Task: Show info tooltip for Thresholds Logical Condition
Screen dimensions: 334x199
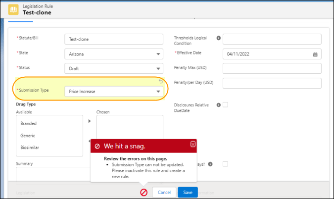Action: point(219,38)
